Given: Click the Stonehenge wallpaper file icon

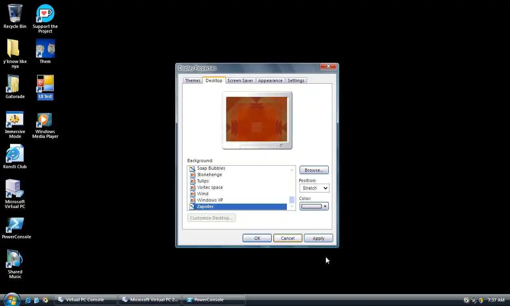Looking at the screenshot, I should click(192, 175).
